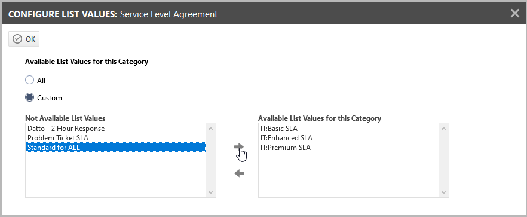Click Available list scroll down arrow
The width and height of the screenshot is (527, 217).
(443, 192)
